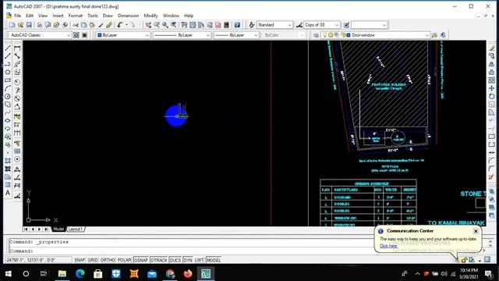Open the File menu

pyautogui.click(x=17, y=16)
